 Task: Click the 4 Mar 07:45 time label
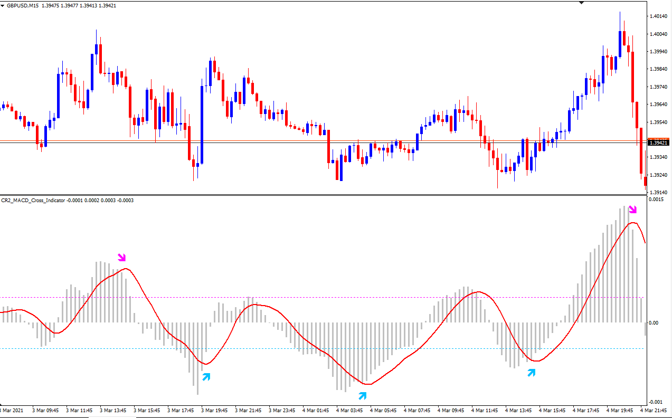coord(417,410)
